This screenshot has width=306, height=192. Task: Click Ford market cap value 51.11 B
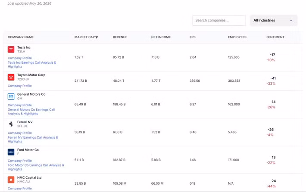(x=79, y=160)
